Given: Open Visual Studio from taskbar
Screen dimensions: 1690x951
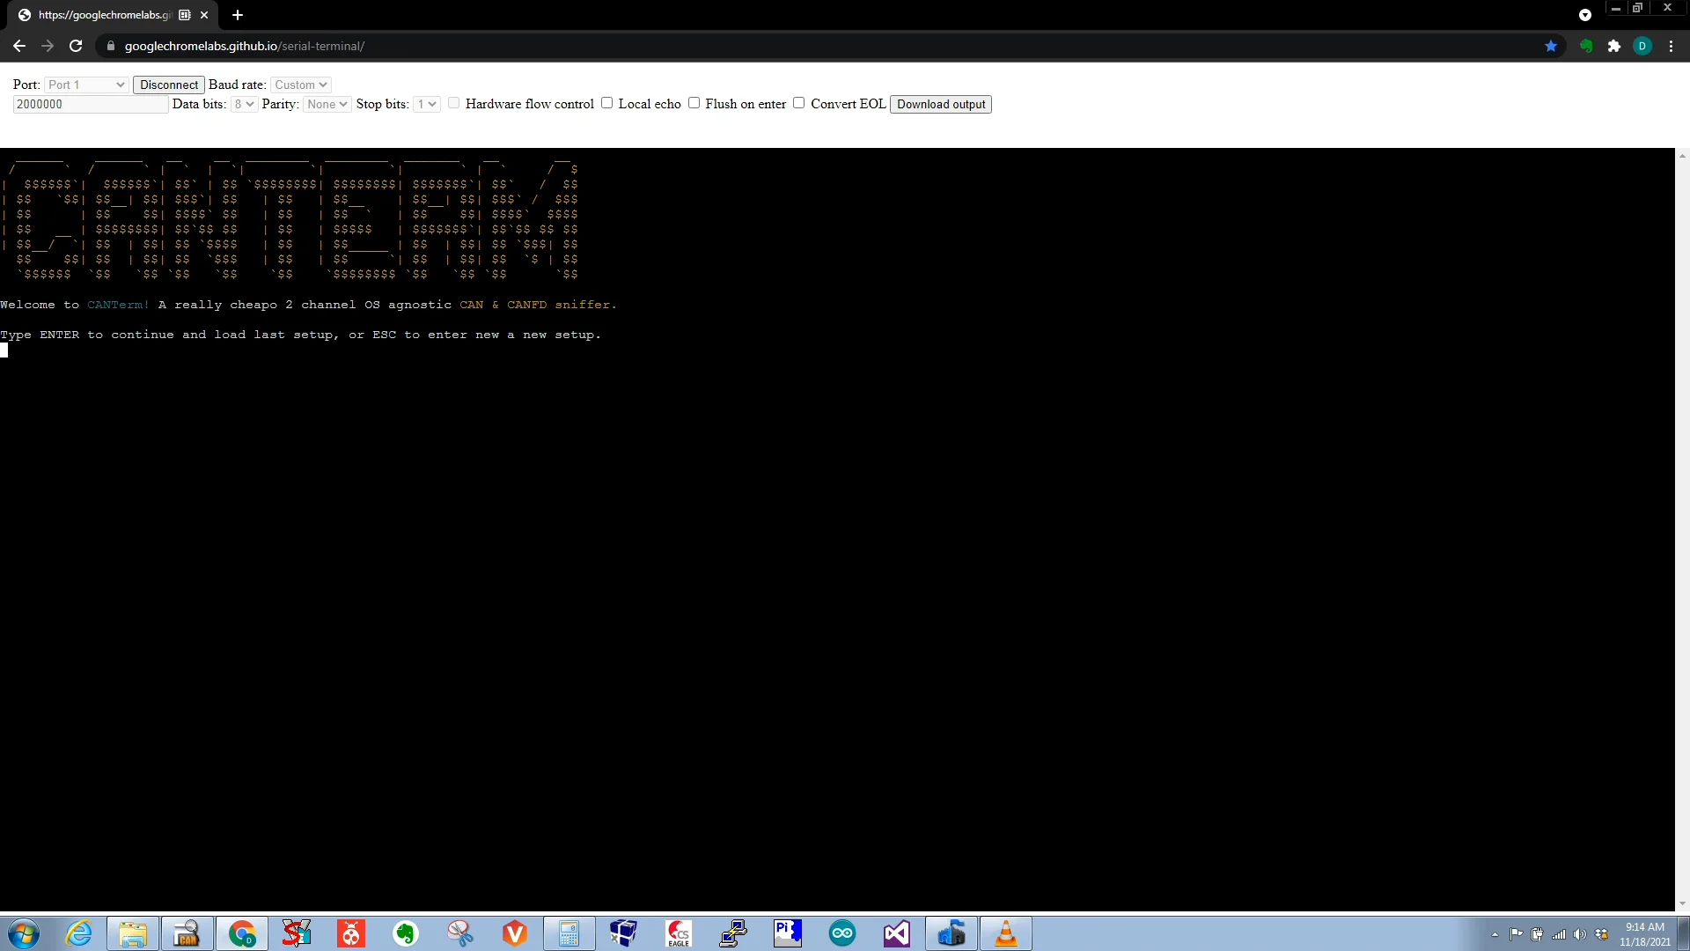Looking at the screenshot, I should tap(897, 933).
